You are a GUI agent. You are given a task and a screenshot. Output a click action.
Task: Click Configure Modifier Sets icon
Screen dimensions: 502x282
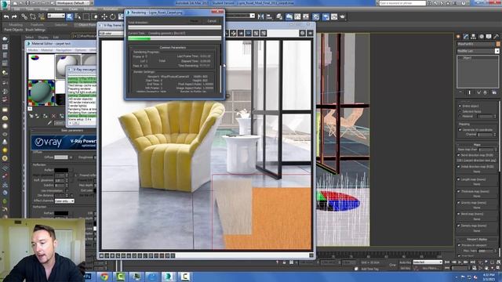pos(494,92)
